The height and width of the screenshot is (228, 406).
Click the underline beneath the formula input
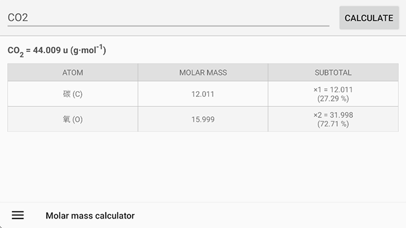[x=168, y=26]
